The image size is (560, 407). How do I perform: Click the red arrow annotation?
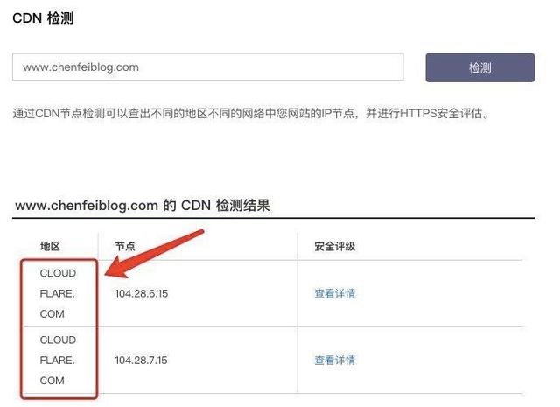[154, 254]
